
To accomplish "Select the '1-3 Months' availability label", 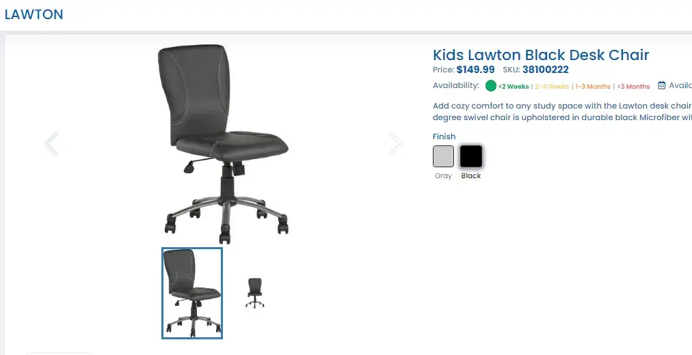I will (x=593, y=87).
